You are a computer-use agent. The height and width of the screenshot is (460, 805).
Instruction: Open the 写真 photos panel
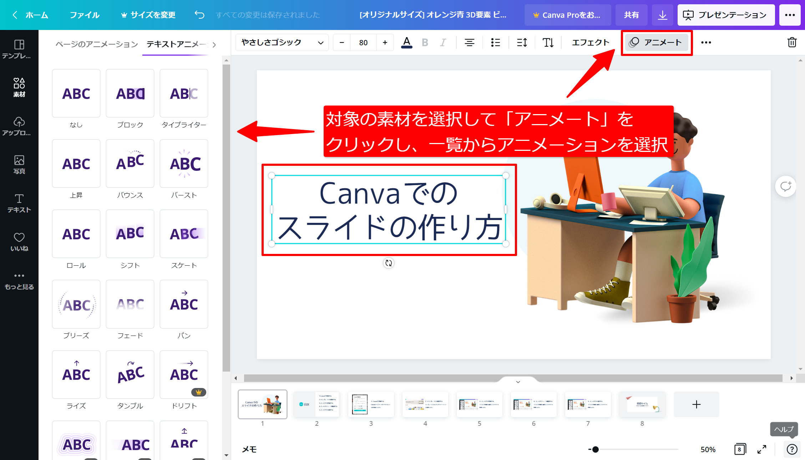point(19,164)
